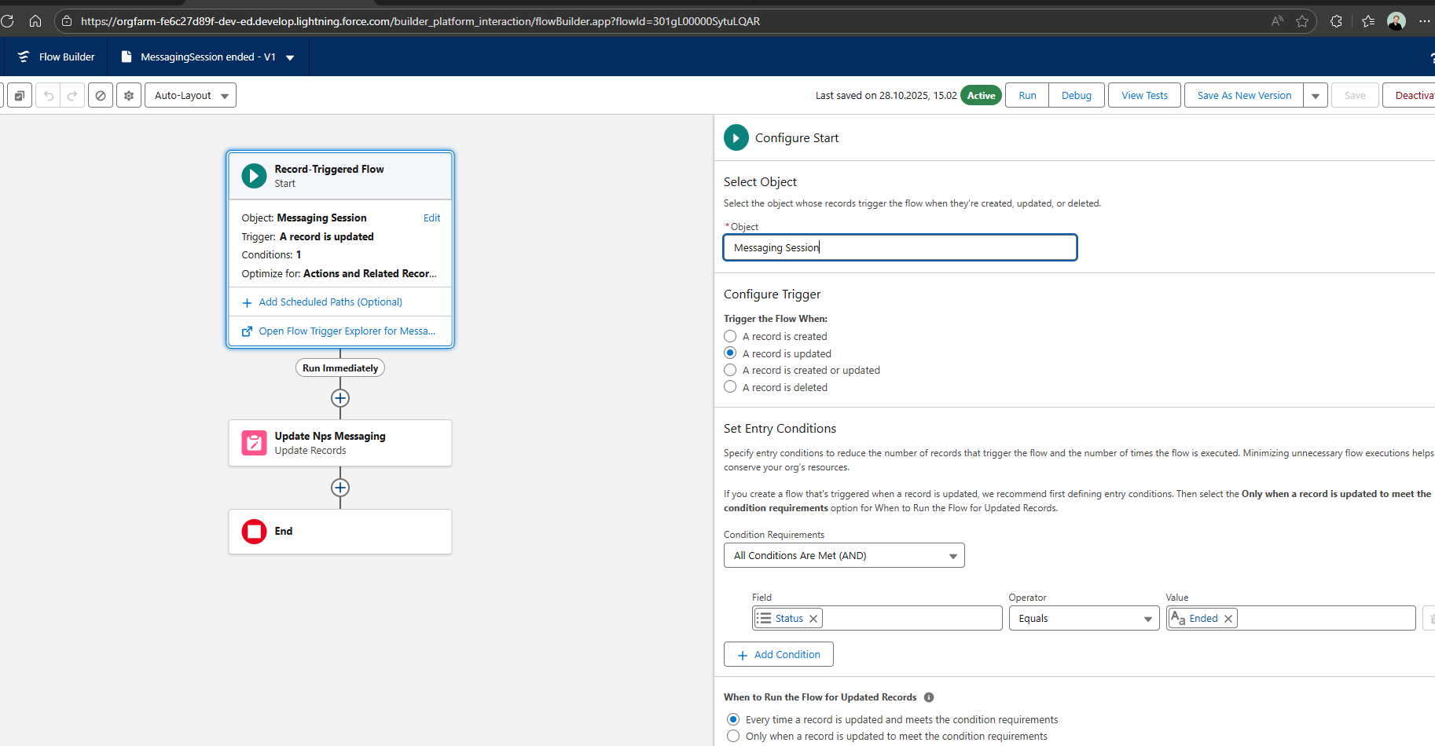
Task: Open the Save As New Version dropdown arrow
Action: [1315, 95]
